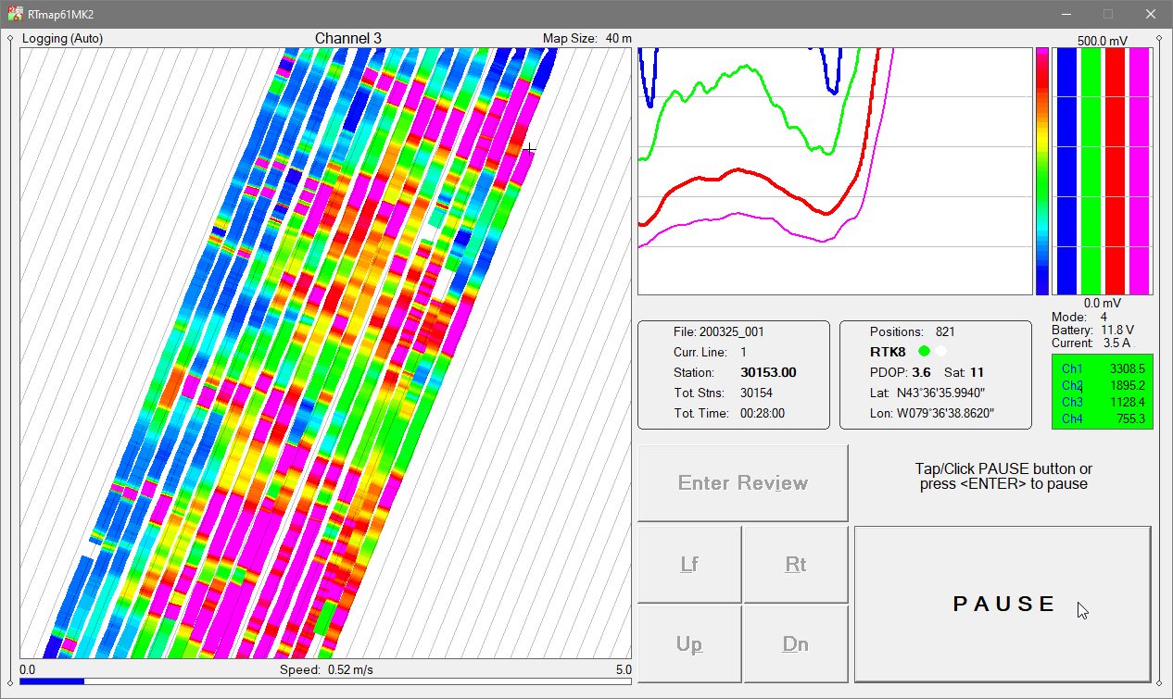Click the Logging (Auto) status label

62,38
